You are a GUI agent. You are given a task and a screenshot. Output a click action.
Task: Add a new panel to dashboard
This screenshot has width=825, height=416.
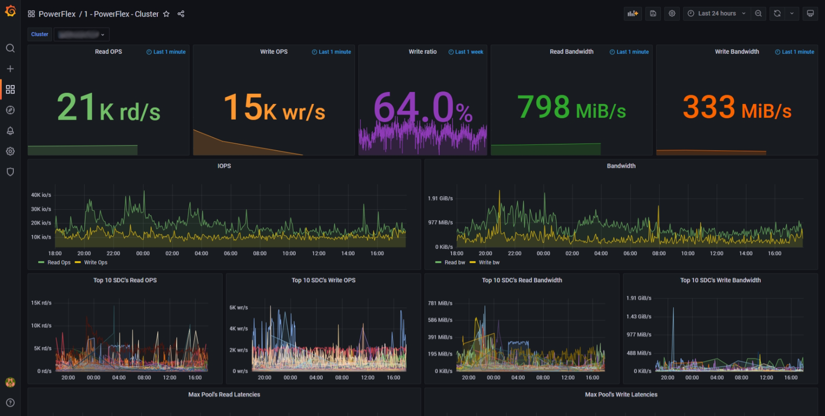[633, 13]
